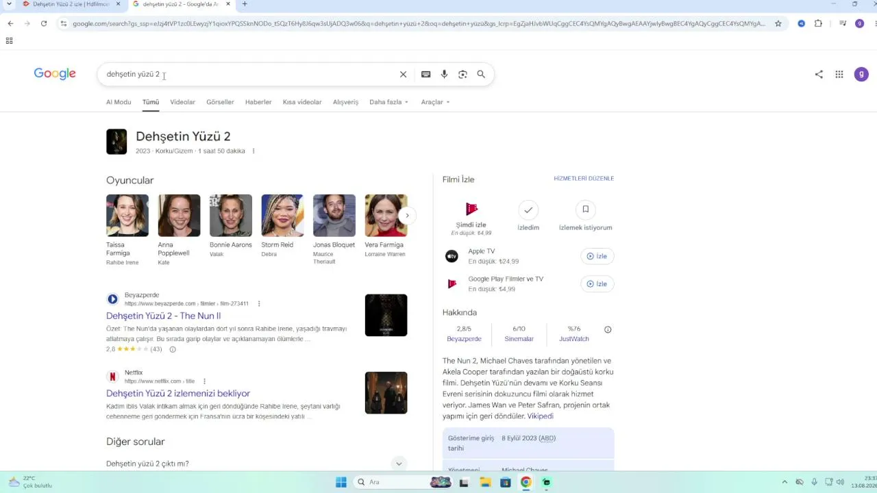Open the Vikipedi source link
877x493 pixels.
tap(540, 416)
